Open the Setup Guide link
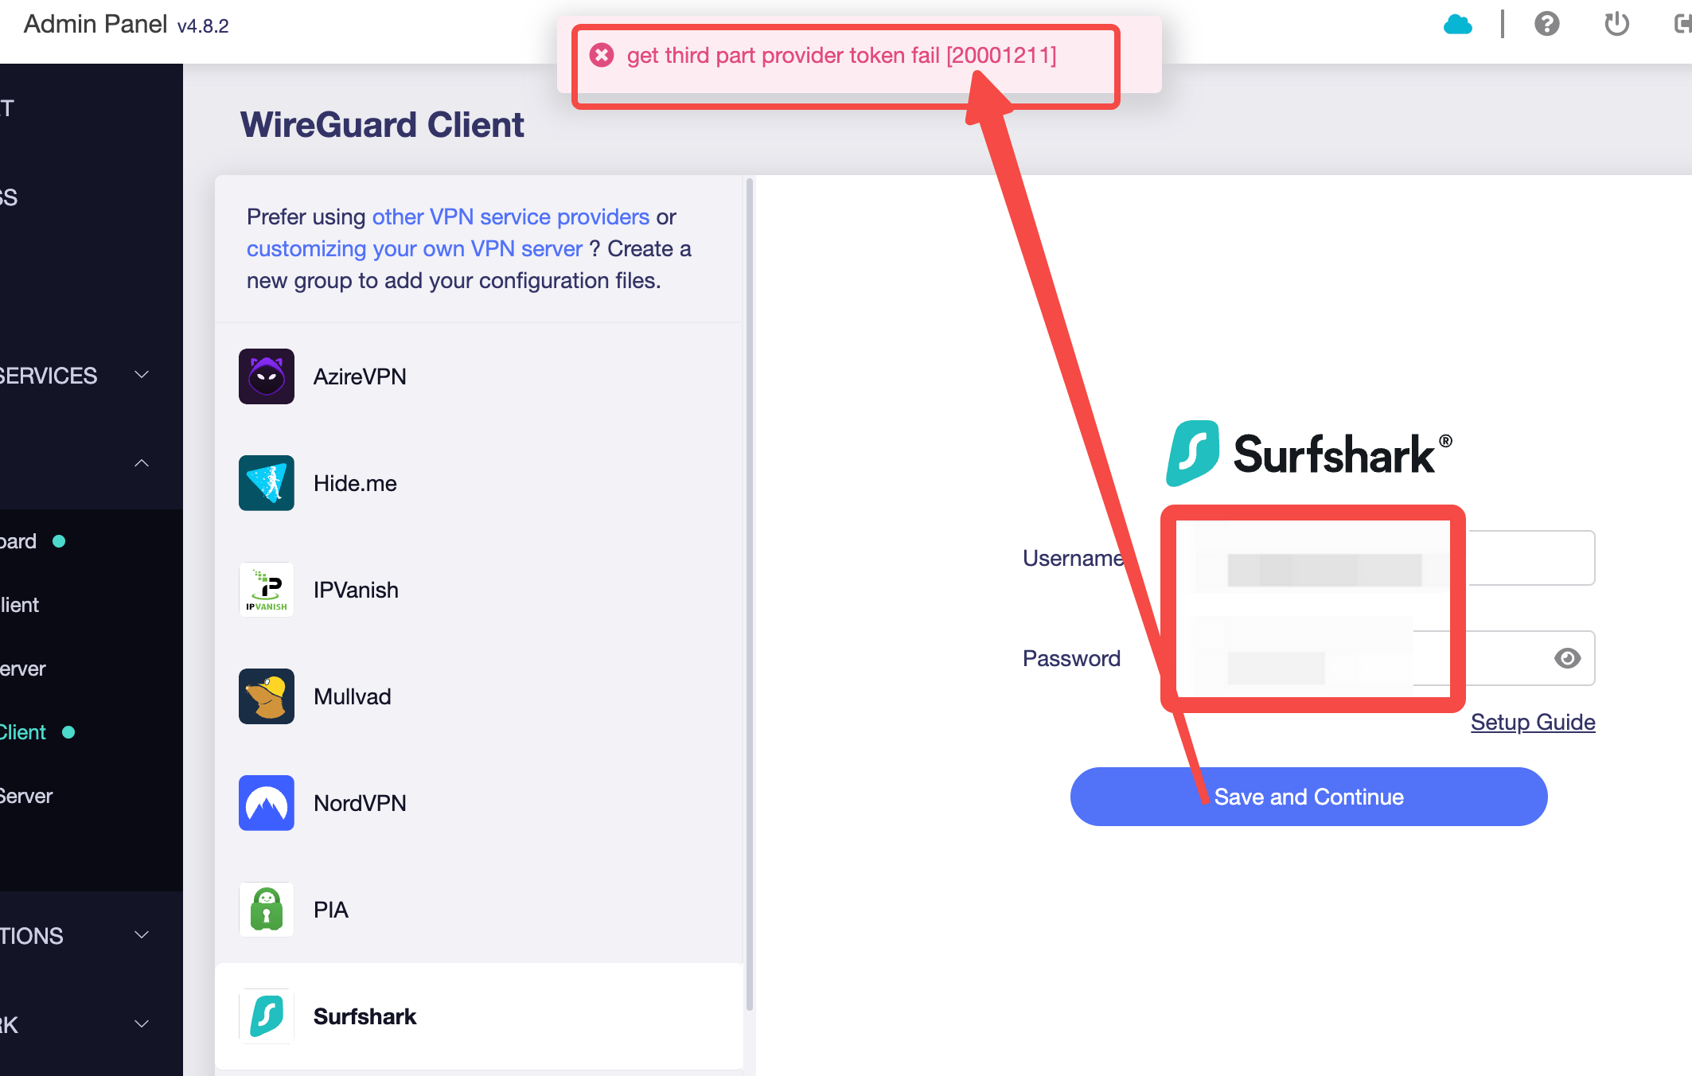The width and height of the screenshot is (1692, 1076). (1532, 722)
